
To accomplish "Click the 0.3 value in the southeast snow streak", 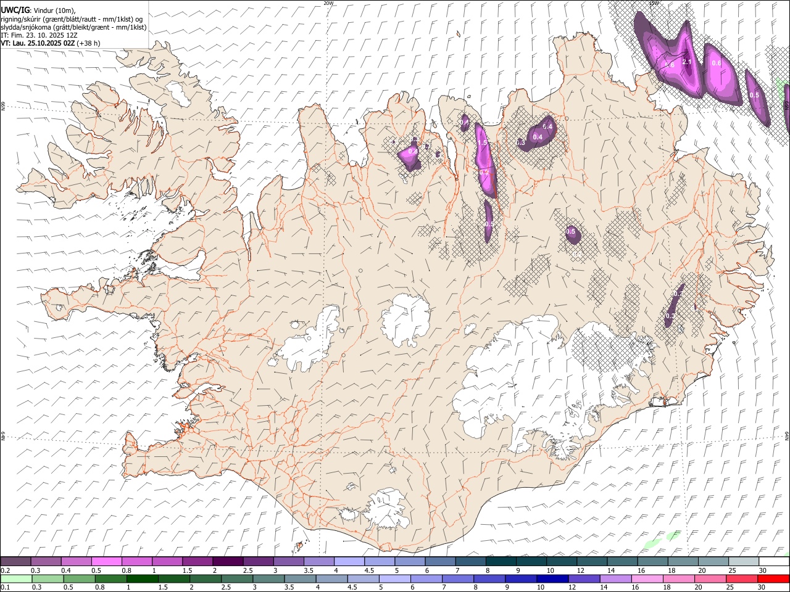I will 670,316.
